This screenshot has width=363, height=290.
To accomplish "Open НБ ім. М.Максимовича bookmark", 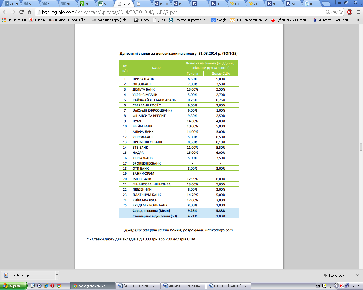I will coord(248,20).
